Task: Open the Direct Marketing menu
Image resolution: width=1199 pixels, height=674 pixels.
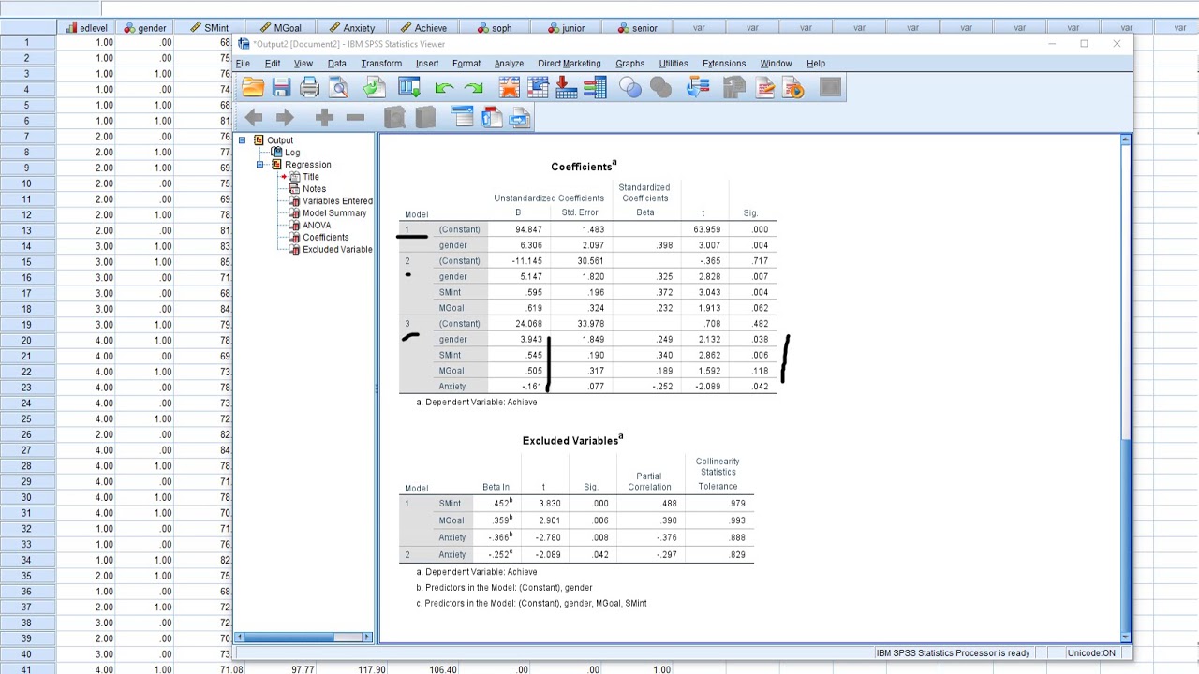Action: 570,64
